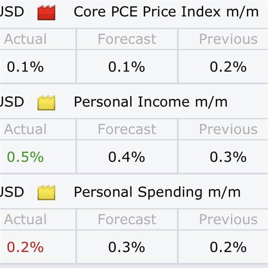The height and width of the screenshot is (268, 268).
Task: Click Personal Spending forecast value 0.3%
Action: pyautogui.click(x=127, y=247)
